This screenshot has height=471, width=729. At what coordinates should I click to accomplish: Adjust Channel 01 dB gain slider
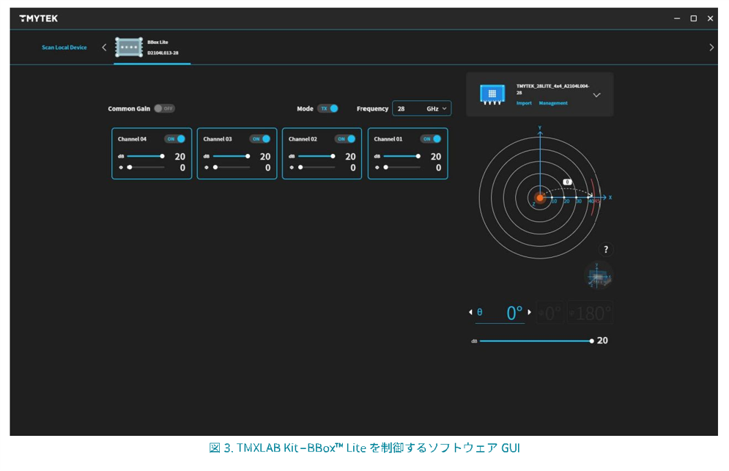click(x=401, y=156)
